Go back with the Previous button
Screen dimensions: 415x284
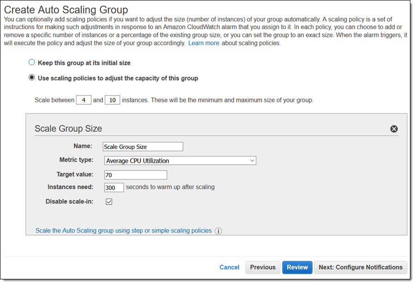[x=263, y=267]
